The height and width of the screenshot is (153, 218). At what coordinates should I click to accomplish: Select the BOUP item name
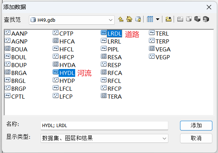pyautogui.click(x=19, y=65)
